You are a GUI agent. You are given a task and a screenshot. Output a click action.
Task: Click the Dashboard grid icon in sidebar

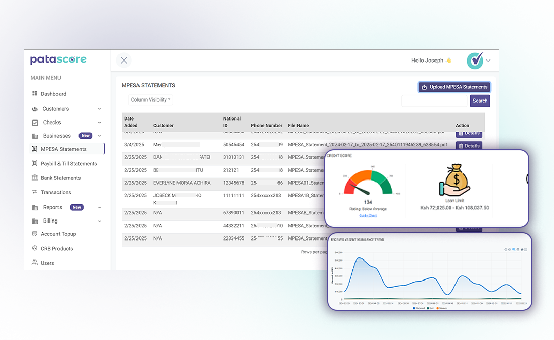coord(35,93)
